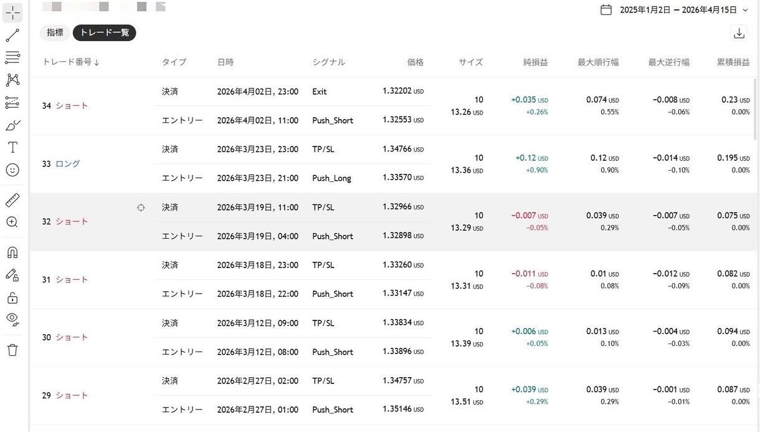This screenshot has height=432, width=760.
Task: Hide all drawings with the eye icon
Action: coord(12,320)
